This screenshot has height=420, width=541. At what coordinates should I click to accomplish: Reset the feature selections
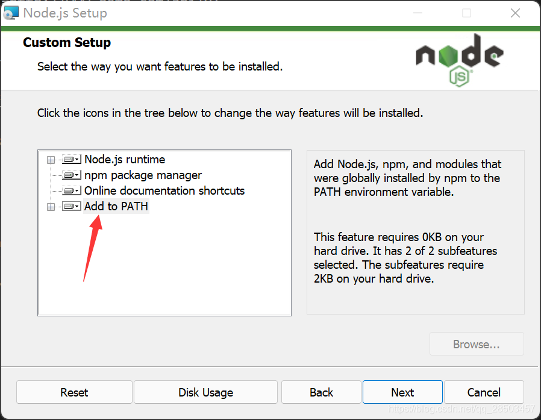[73, 392]
